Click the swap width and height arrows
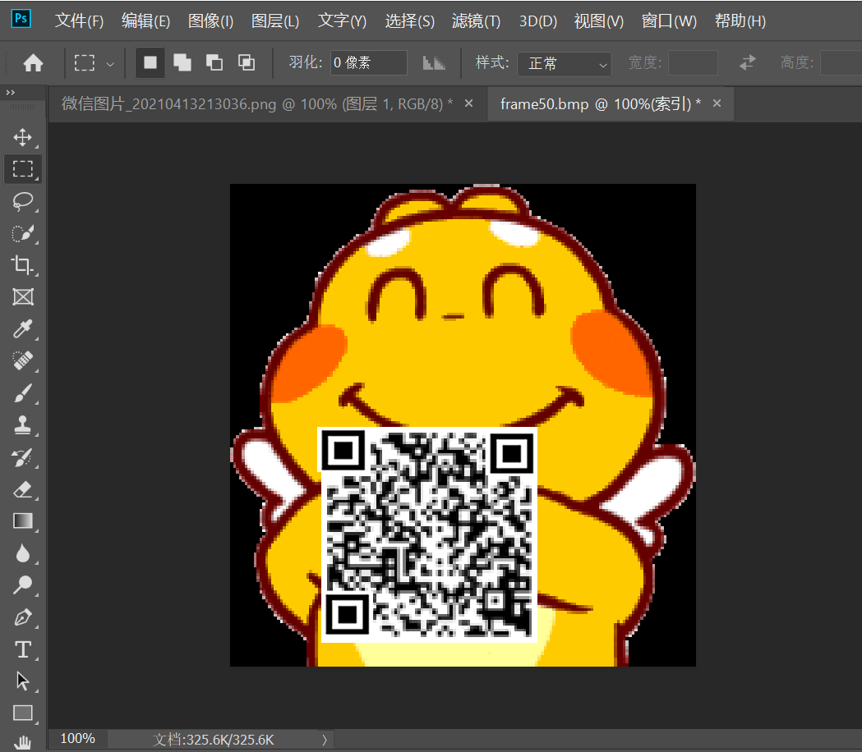Screen dimensions: 862x752 pyautogui.click(x=748, y=62)
